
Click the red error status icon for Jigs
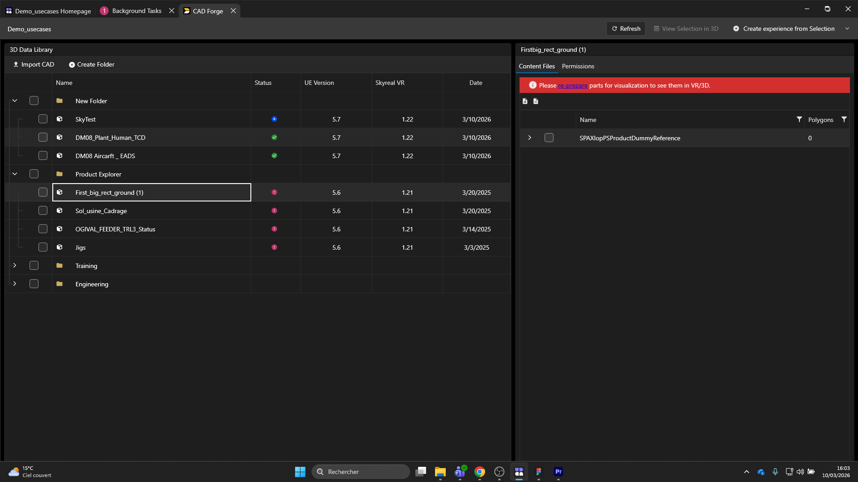(x=274, y=247)
